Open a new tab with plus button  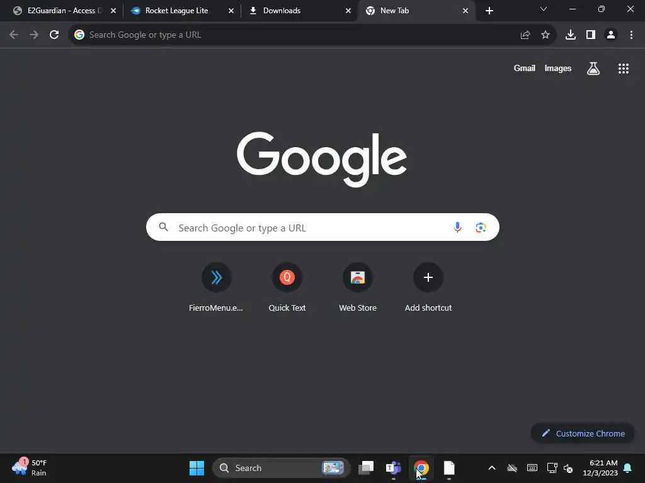coord(489,11)
